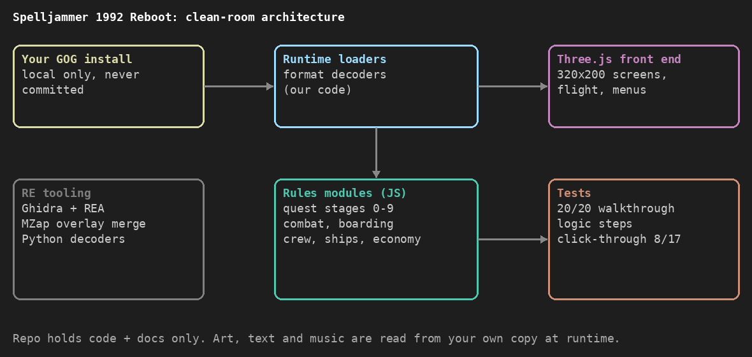752x357 pixels.
Task: Select the 'Three.js front end' heading
Action: [x=619, y=59]
